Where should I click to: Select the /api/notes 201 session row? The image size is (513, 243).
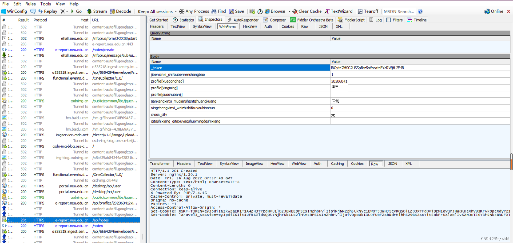(x=71, y=220)
